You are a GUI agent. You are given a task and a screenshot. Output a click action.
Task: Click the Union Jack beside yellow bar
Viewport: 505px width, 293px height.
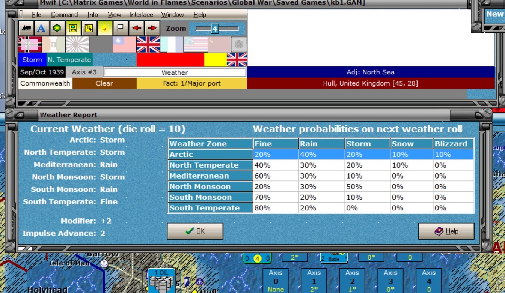237,60
